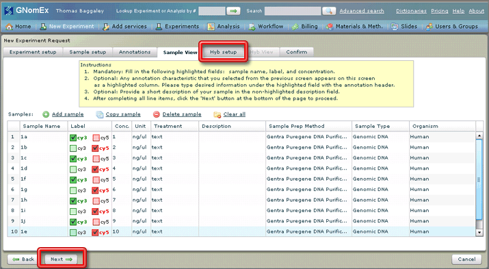The height and width of the screenshot is (269, 489).
Task: Check cy3 checkbox for sample 1i
Action: (73, 212)
